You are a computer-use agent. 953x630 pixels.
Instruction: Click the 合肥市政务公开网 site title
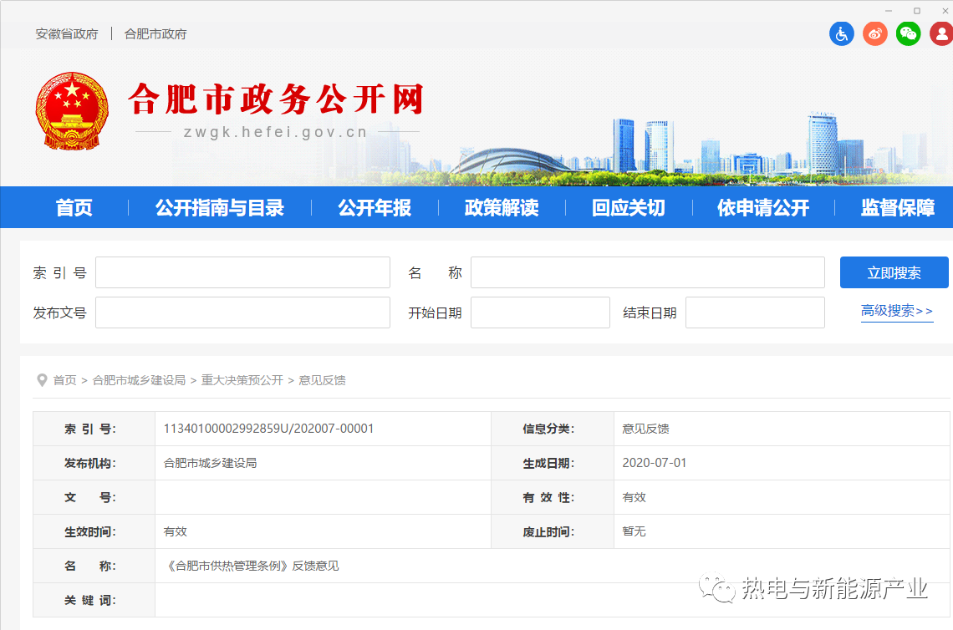[276, 99]
